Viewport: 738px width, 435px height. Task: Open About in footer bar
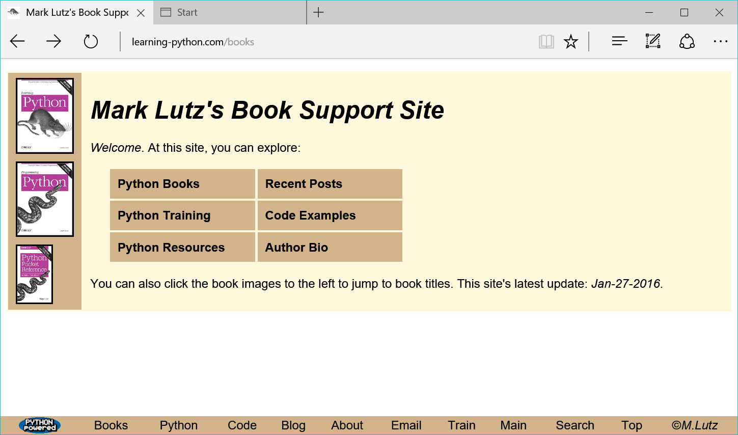[x=347, y=425]
